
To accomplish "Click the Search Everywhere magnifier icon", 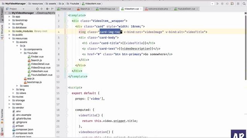I will [244, 3].
